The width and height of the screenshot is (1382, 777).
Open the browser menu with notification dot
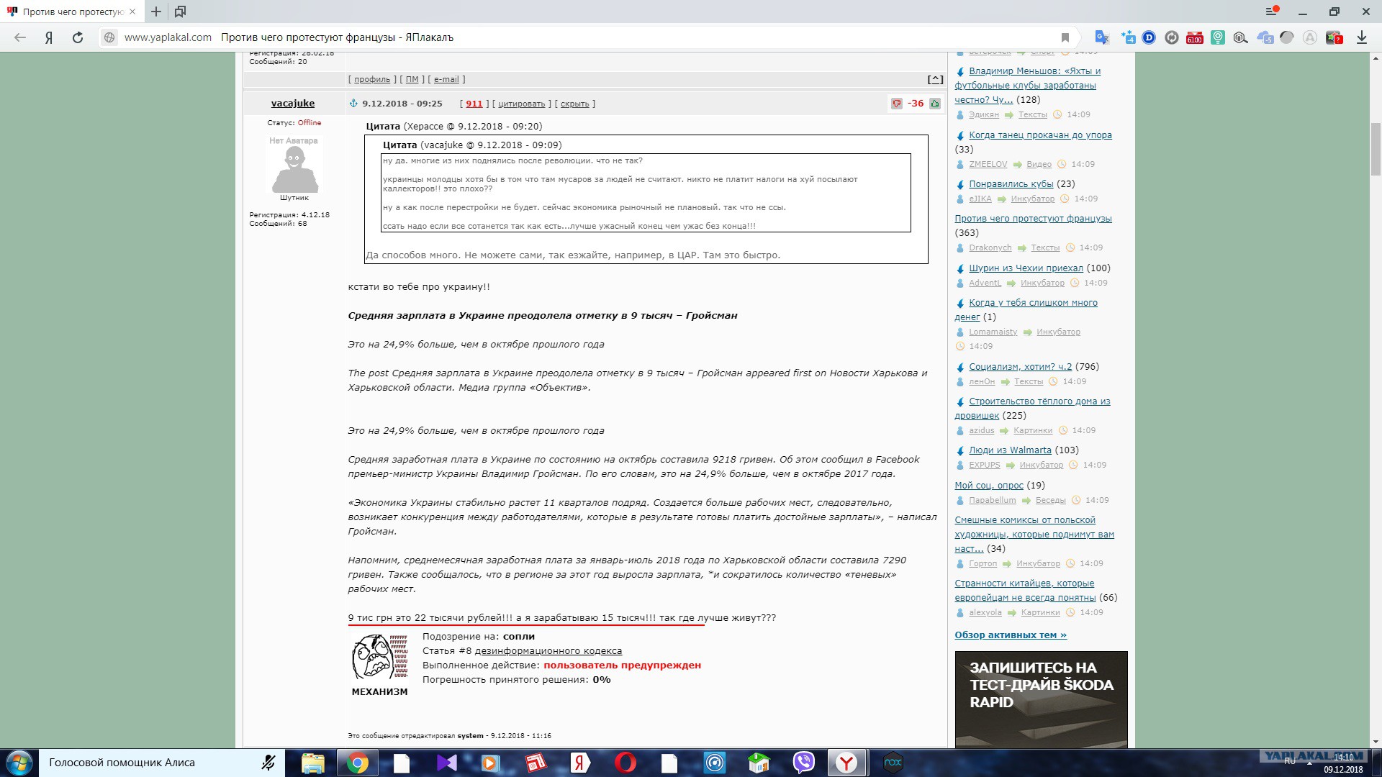click(1273, 12)
